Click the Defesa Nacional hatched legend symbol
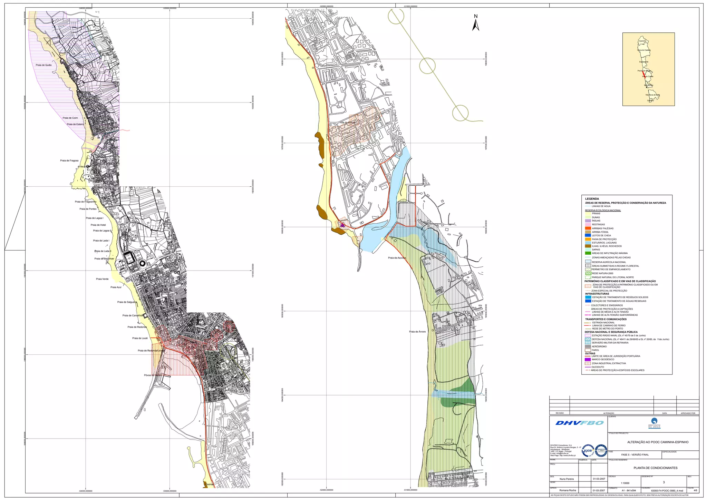The image size is (707, 499). pos(588,339)
